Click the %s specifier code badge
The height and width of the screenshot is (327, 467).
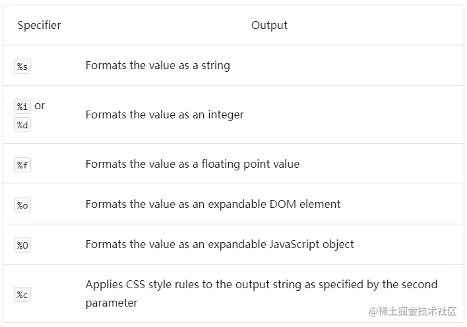click(x=22, y=66)
